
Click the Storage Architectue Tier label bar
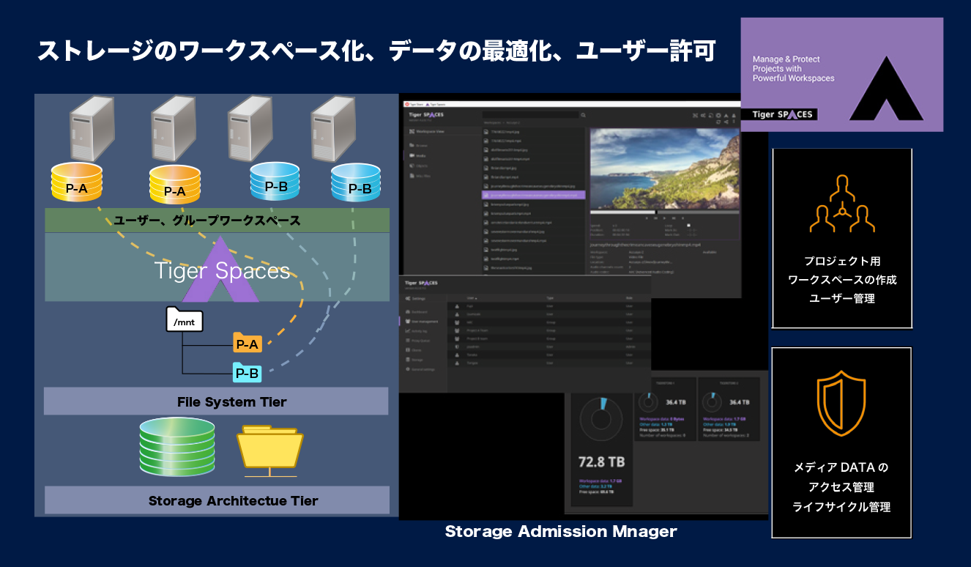pyautogui.click(x=217, y=500)
